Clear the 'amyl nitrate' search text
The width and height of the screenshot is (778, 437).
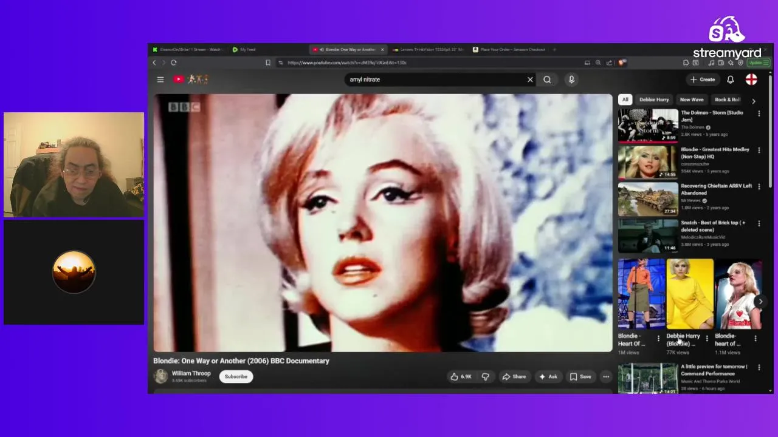530,80
